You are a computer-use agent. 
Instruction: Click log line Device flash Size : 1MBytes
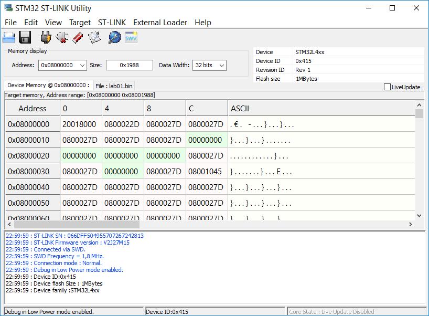click(54, 283)
